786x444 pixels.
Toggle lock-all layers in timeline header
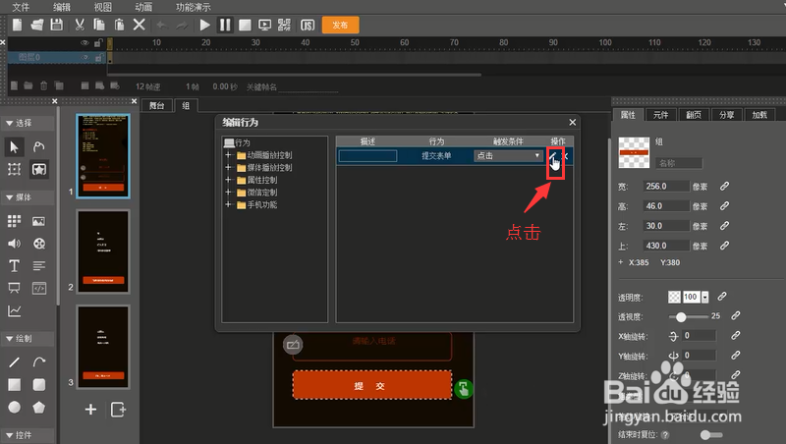[99, 43]
